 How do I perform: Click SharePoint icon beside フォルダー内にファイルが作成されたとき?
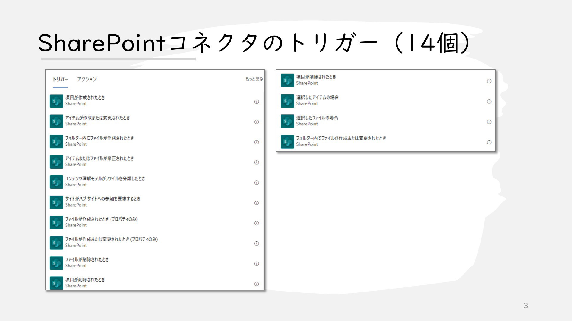(x=56, y=141)
